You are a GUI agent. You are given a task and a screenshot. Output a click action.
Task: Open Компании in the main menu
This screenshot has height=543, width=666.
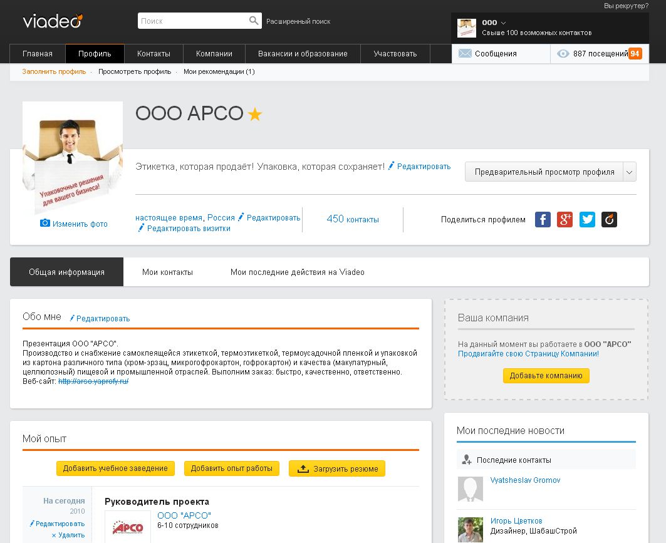coord(214,54)
